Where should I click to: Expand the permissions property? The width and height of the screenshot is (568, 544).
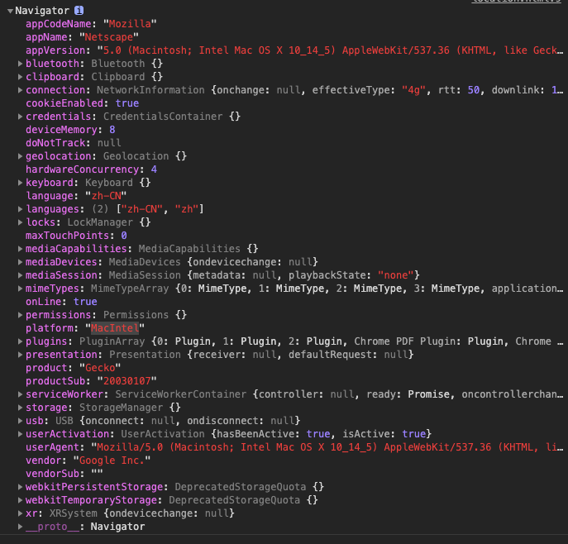pos(21,315)
